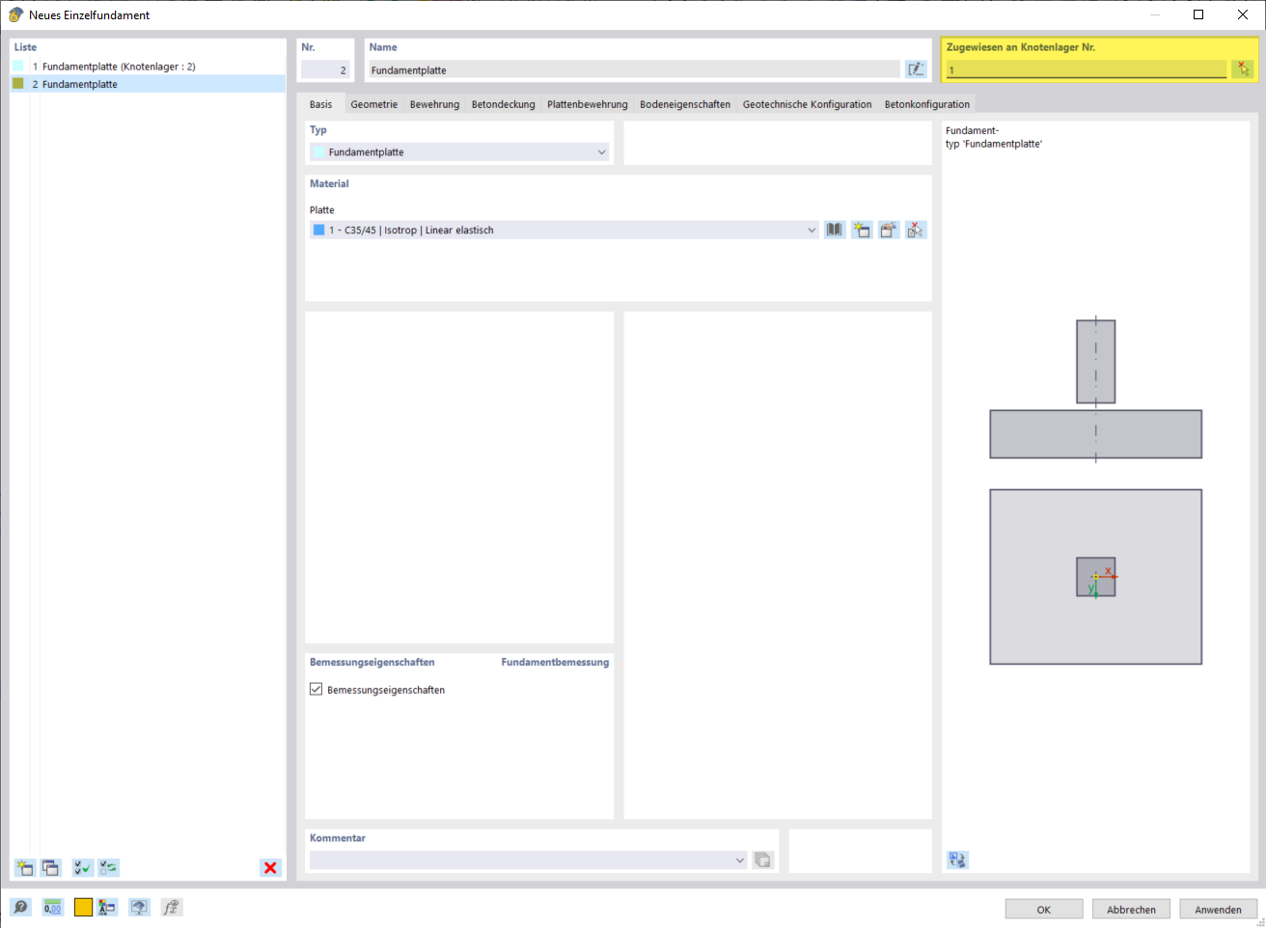Confirm with the OK button
This screenshot has width=1266, height=928.
tap(1044, 910)
